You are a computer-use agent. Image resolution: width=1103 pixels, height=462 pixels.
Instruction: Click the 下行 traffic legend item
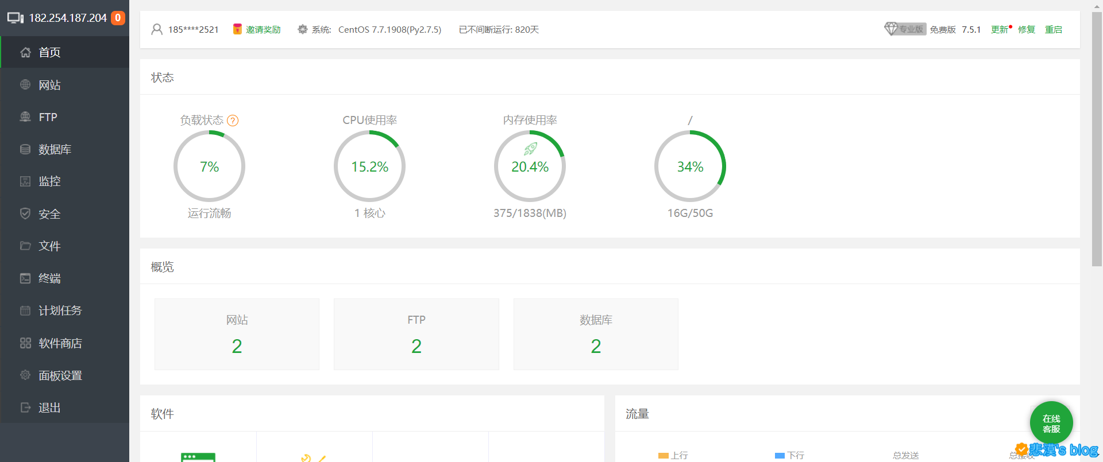pos(789,455)
